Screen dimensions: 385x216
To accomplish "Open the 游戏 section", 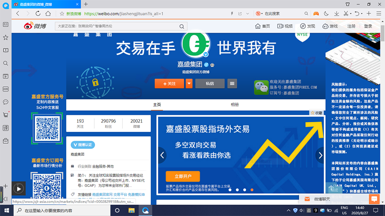I will (x=330, y=26).
